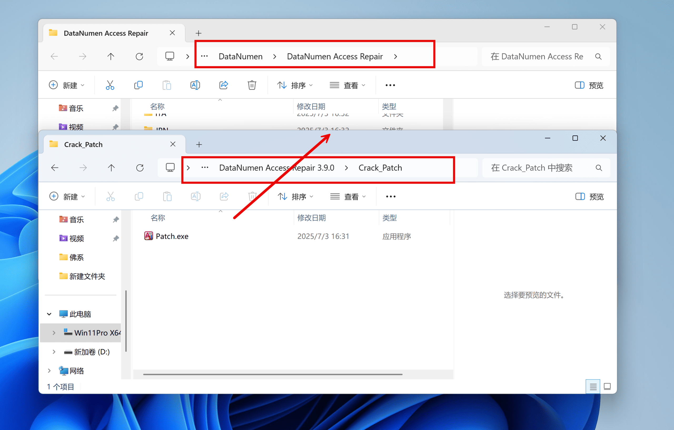
Task: Toggle preview pane in Crack_Patch window
Action: pyautogui.click(x=589, y=196)
